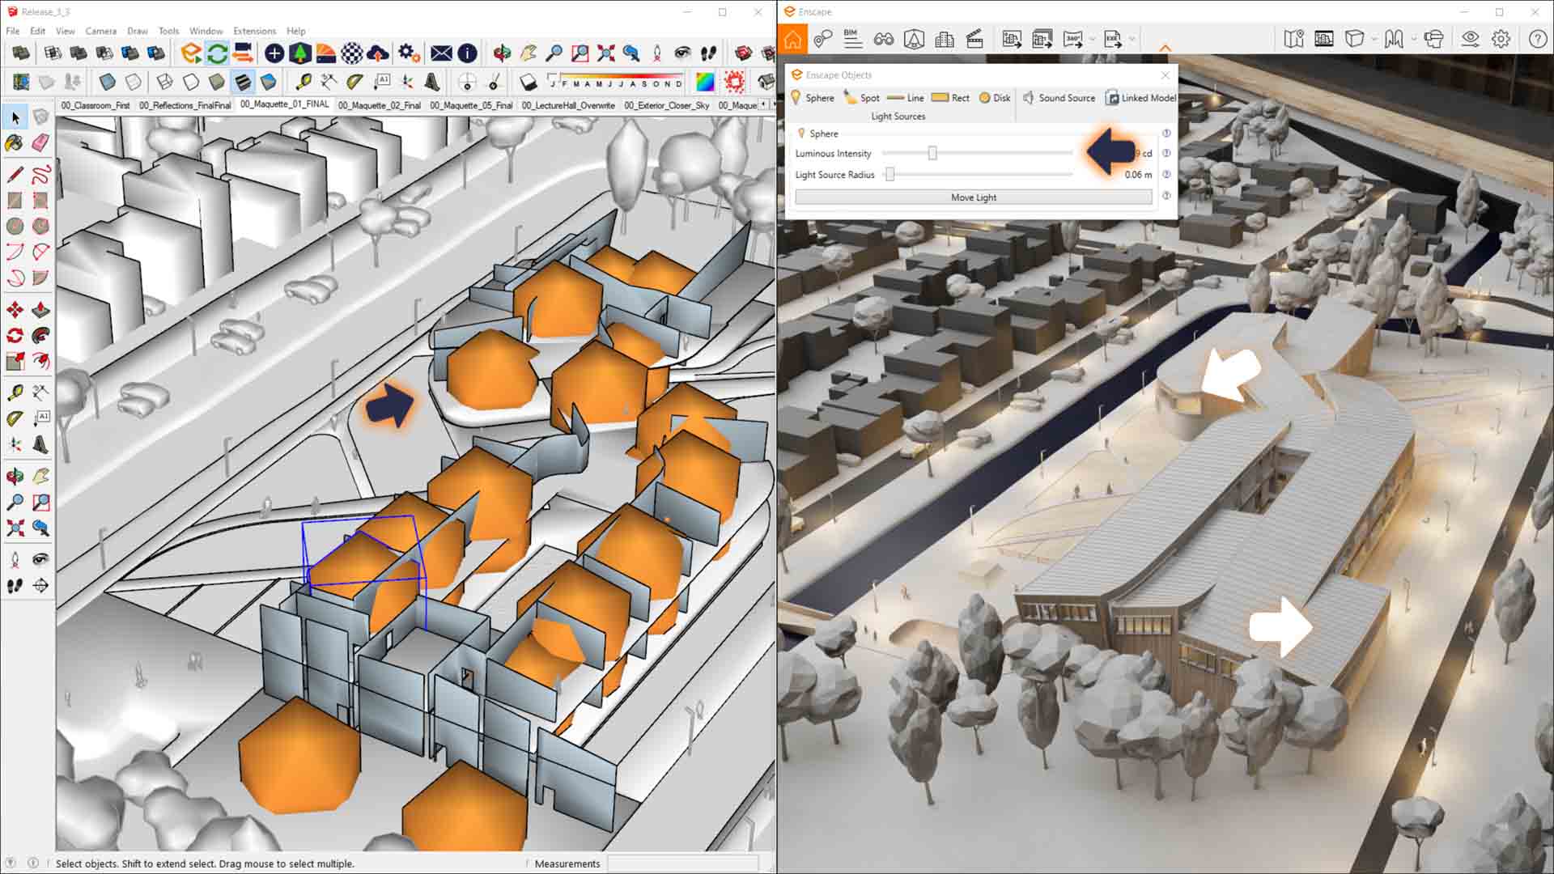Toggle Shaded With Textures style

coord(242,82)
